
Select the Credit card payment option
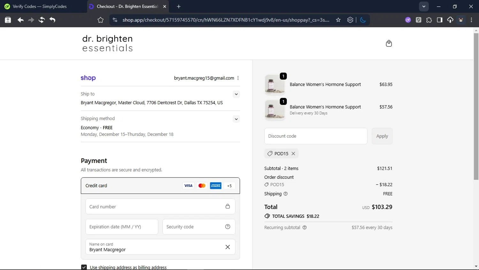[160, 186]
